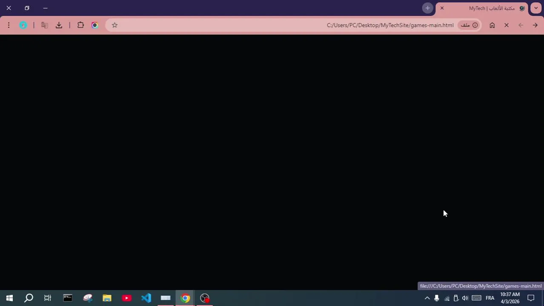Screen dimensions: 544x306
Task: Open the notification center icon
Action: coord(531,298)
